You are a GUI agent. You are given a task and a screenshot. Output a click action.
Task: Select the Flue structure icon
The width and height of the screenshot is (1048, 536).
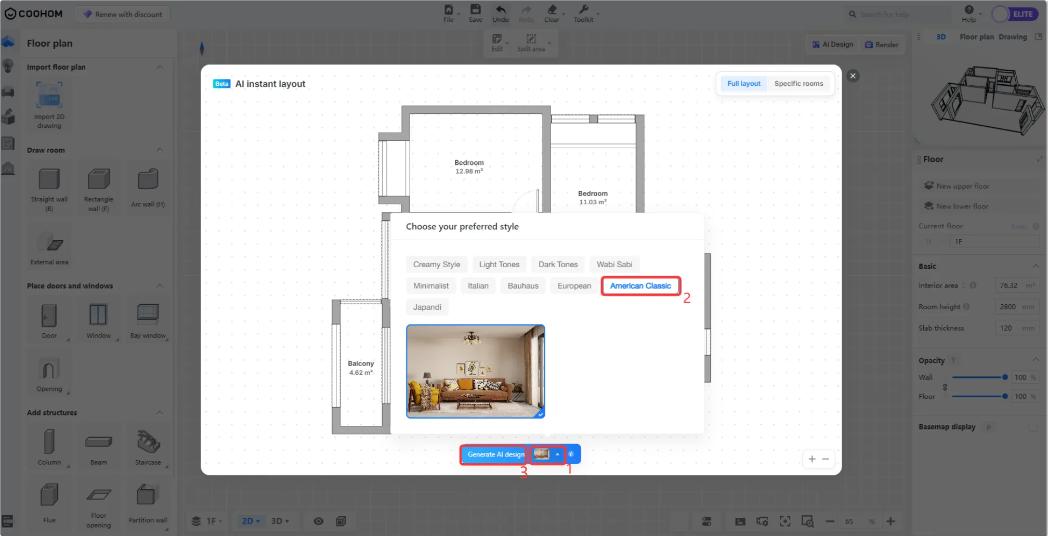[49, 495]
